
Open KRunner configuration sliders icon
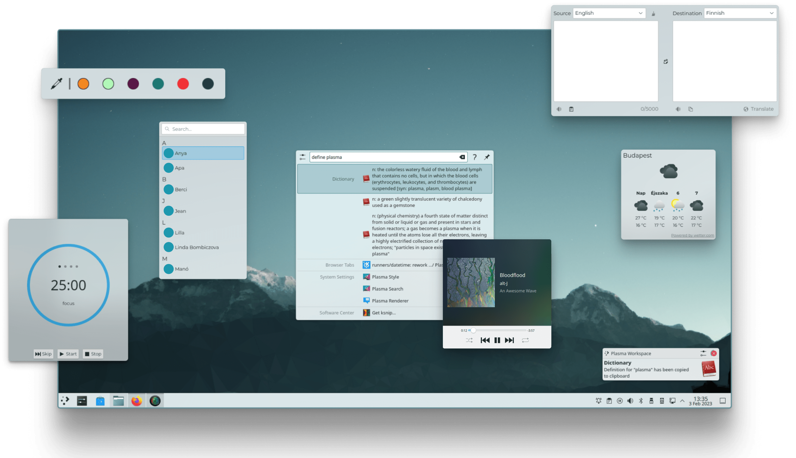click(302, 157)
